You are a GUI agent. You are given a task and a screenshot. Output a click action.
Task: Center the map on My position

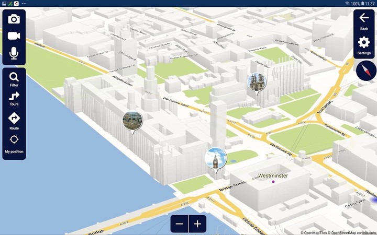[x=14, y=144]
